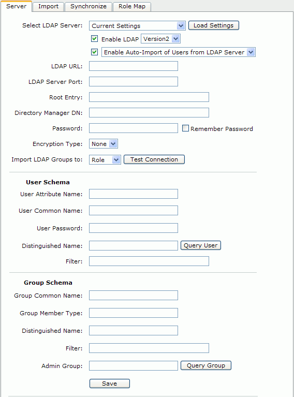Expand the LDAP Version2 dropdown
294x397 pixels.
[160, 39]
